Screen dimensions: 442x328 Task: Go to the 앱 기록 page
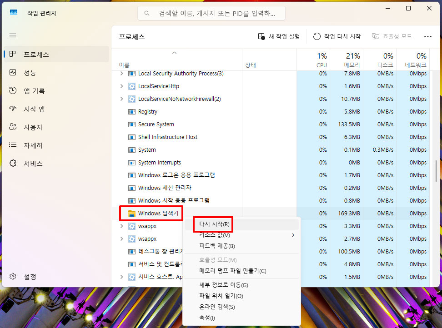click(57, 91)
